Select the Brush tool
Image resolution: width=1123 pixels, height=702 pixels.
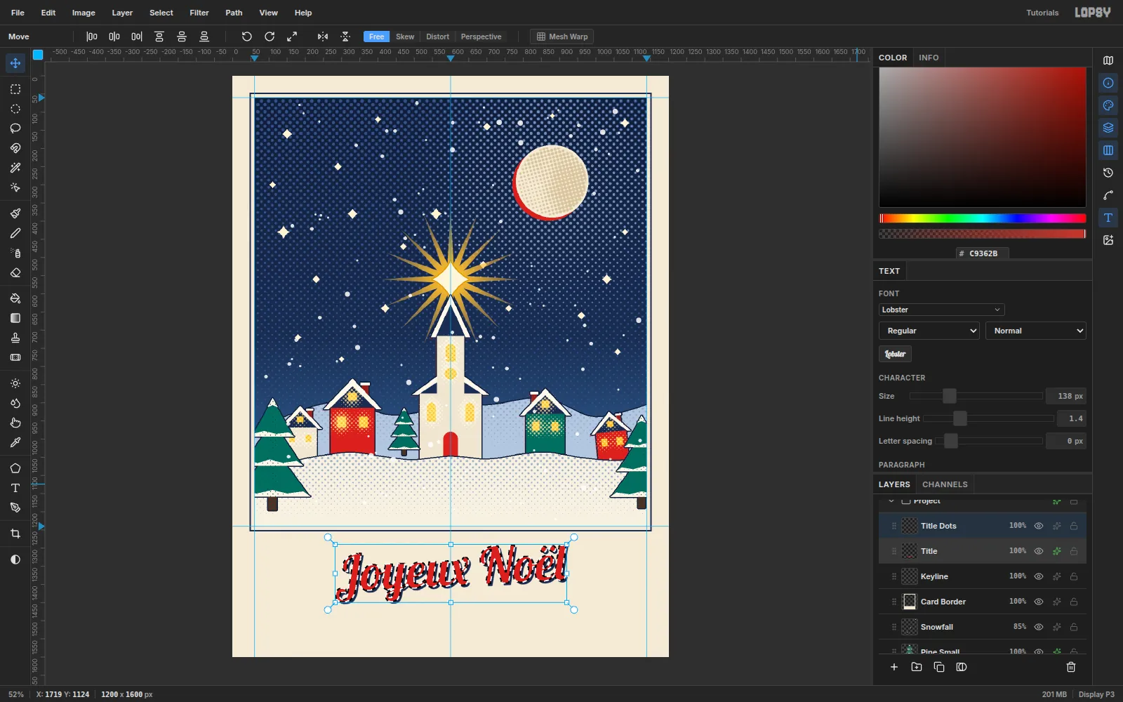pyautogui.click(x=15, y=213)
